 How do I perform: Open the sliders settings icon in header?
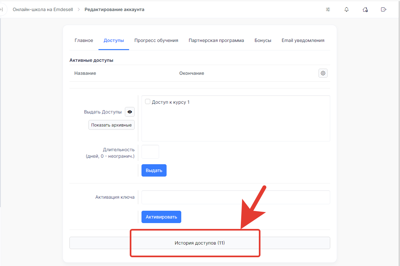point(328,9)
